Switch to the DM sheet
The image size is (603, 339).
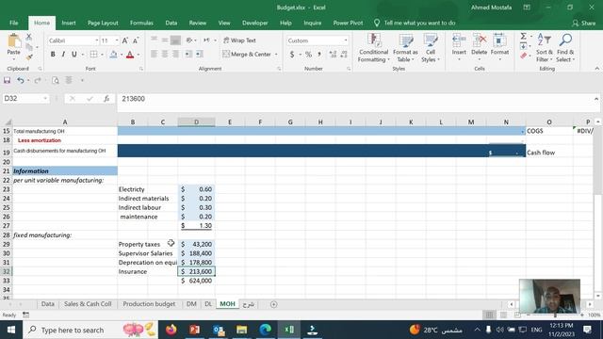click(191, 304)
